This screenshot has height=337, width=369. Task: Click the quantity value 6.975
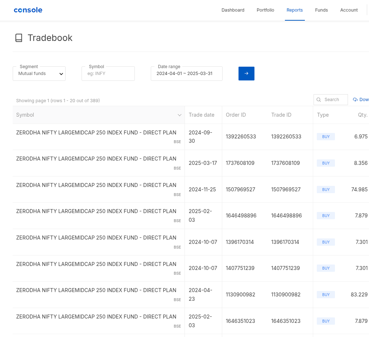[361, 137]
